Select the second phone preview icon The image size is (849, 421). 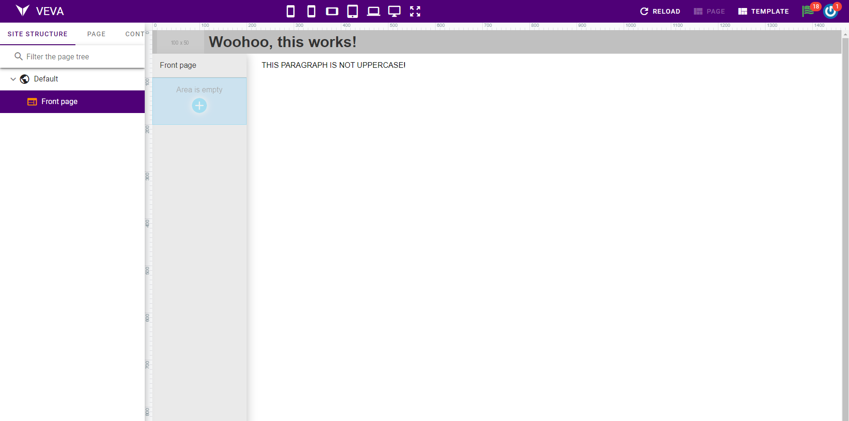[311, 11]
